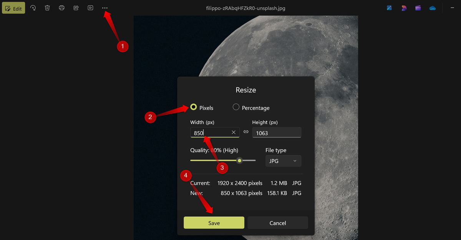461x240 pixels.
Task: Minimize the Photos window
Action: 452,8
